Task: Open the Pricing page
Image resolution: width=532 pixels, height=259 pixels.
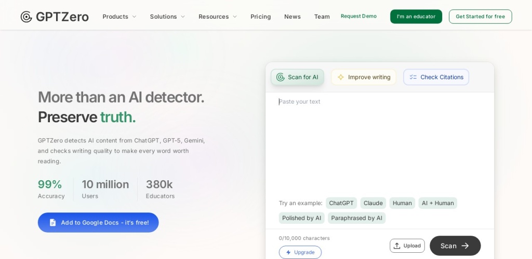Action: coord(260,17)
